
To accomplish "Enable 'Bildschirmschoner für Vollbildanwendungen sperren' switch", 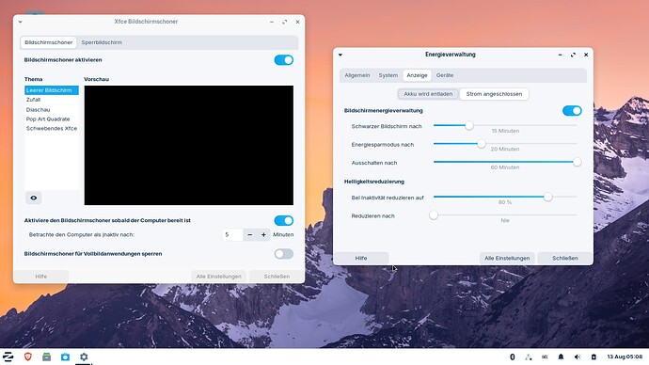I will [x=283, y=254].
